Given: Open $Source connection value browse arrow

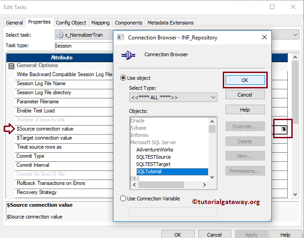Looking at the screenshot, I should (284, 129).
